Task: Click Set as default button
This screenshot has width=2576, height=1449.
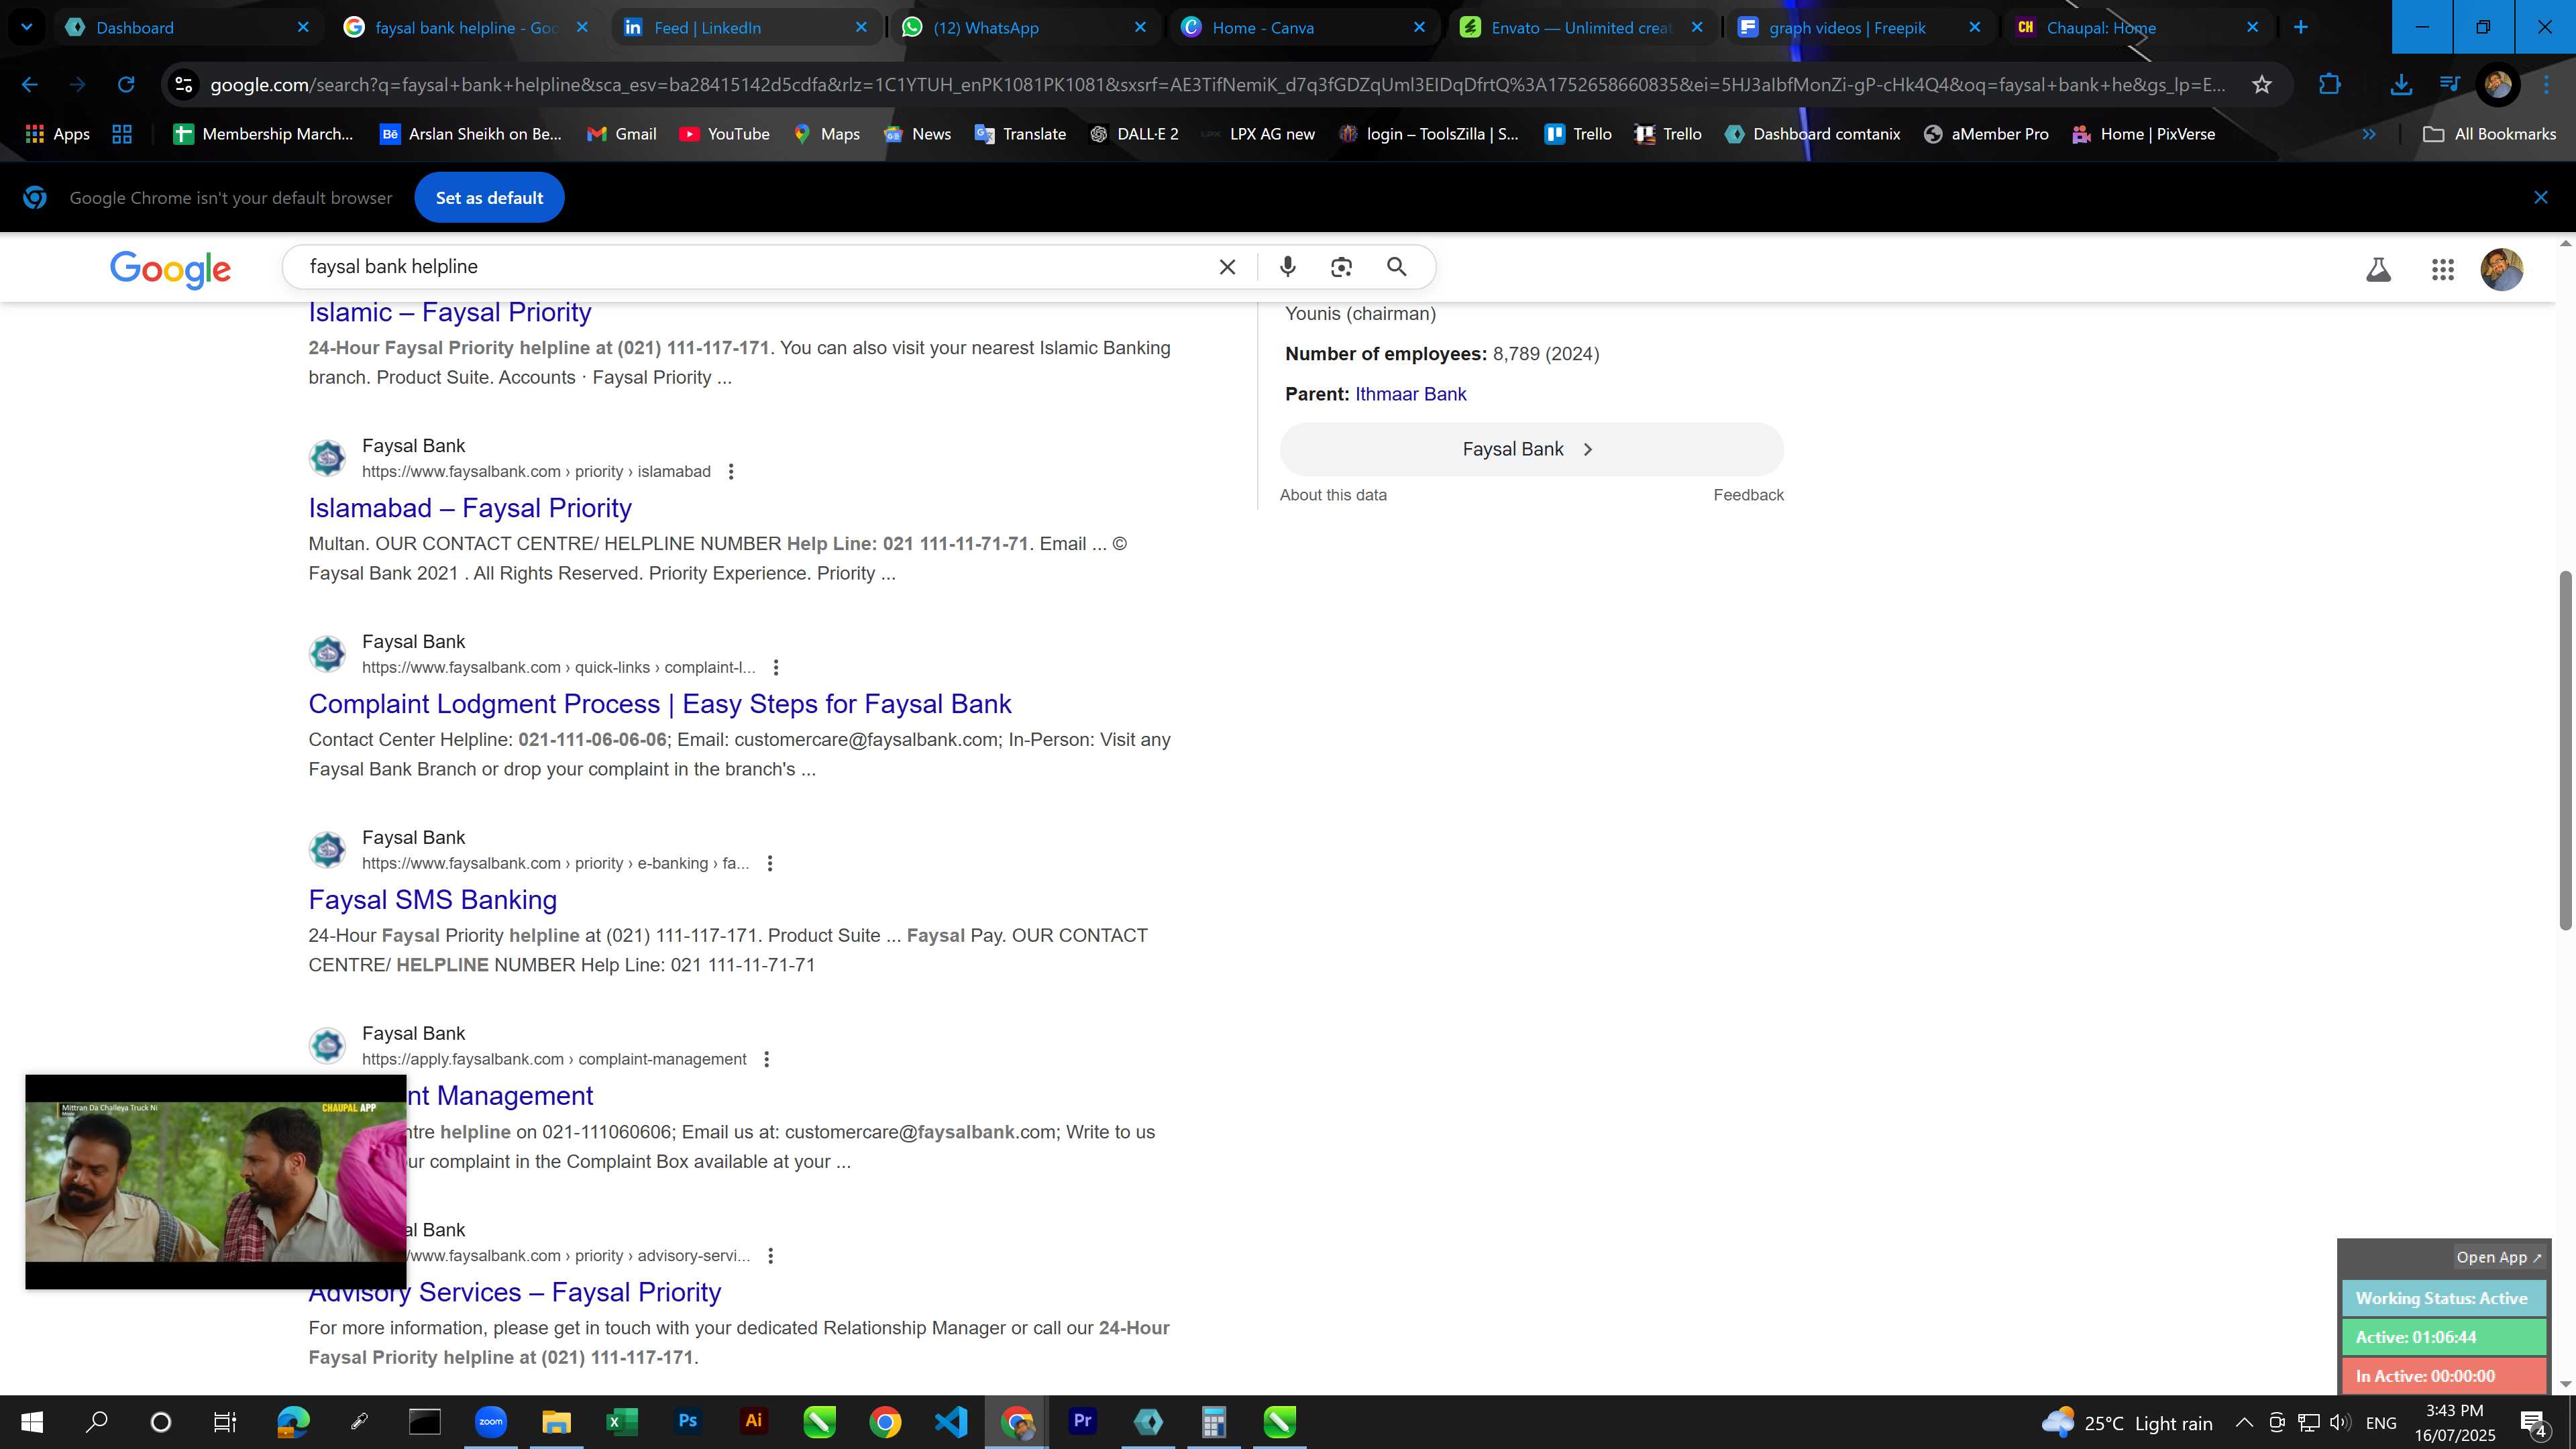Action: pyautogui.click(x=489, y=198)
